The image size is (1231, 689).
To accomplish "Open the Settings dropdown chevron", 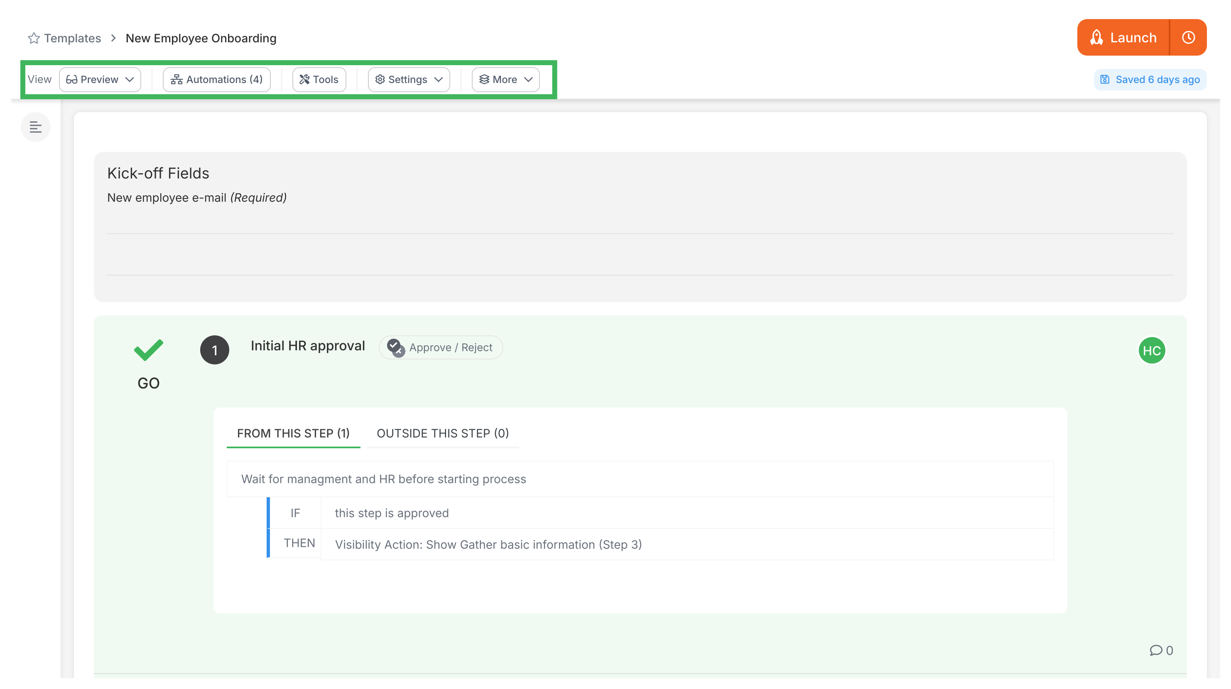I will [x=439, y=79].
